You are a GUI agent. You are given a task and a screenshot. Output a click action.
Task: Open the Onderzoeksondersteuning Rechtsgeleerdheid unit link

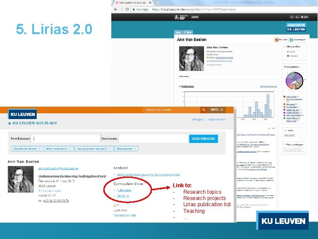tap(148, 174)
